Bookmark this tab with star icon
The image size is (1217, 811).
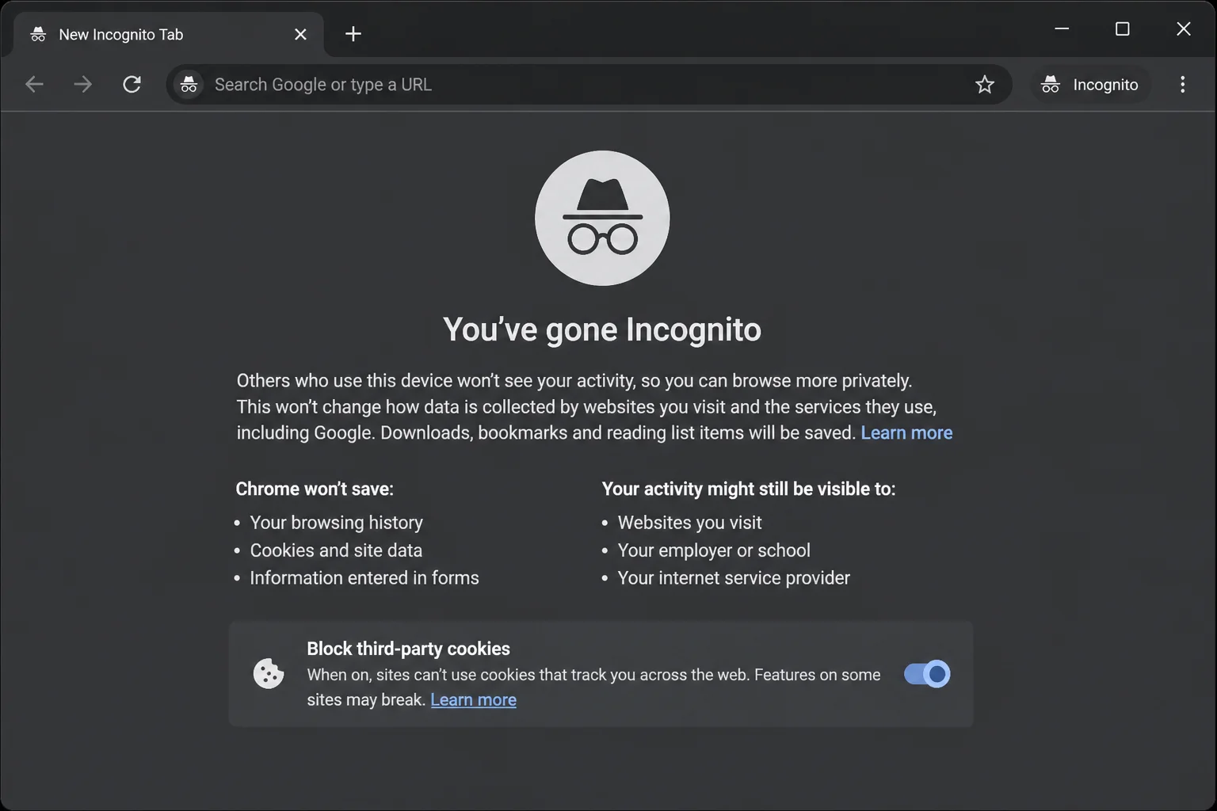tap(985, 85)
